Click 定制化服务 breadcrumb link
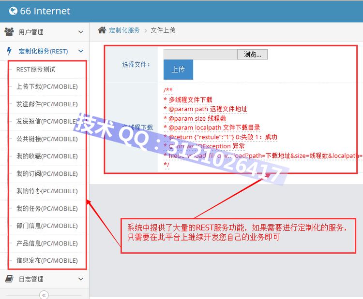The width and height of the screenshot is (363, 299). pyautogui.click(x=124, y=30)
